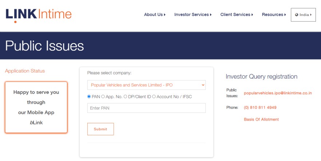Select the Account No / IFSC radio button
Image resolution: width=321 pixels, height=161 pixels.
point(154,96)
